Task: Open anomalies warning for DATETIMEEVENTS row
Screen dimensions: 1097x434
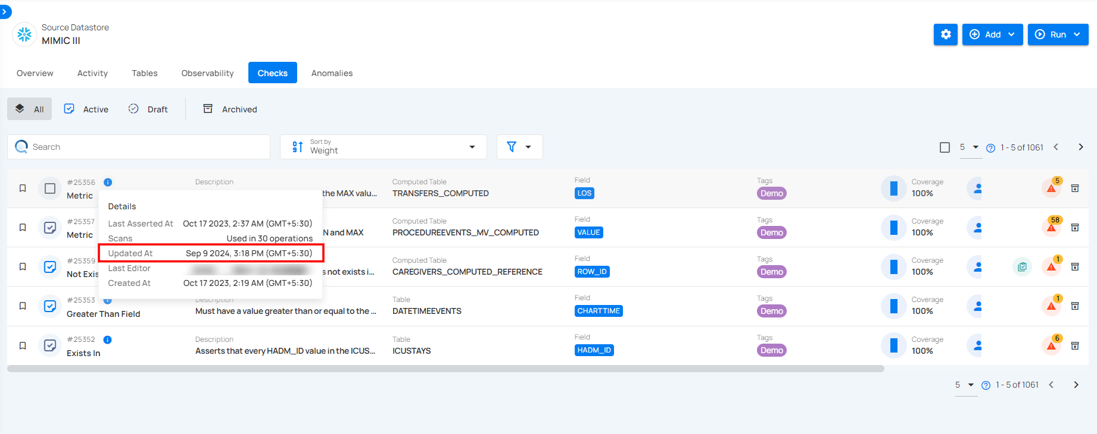Action: coord(1052,306)
